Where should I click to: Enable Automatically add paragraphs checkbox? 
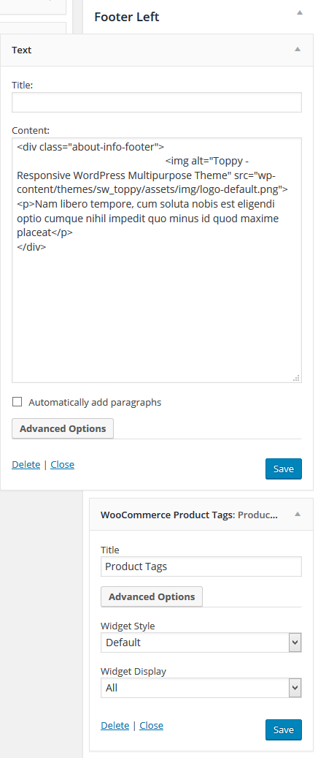(x=18, y=402)
